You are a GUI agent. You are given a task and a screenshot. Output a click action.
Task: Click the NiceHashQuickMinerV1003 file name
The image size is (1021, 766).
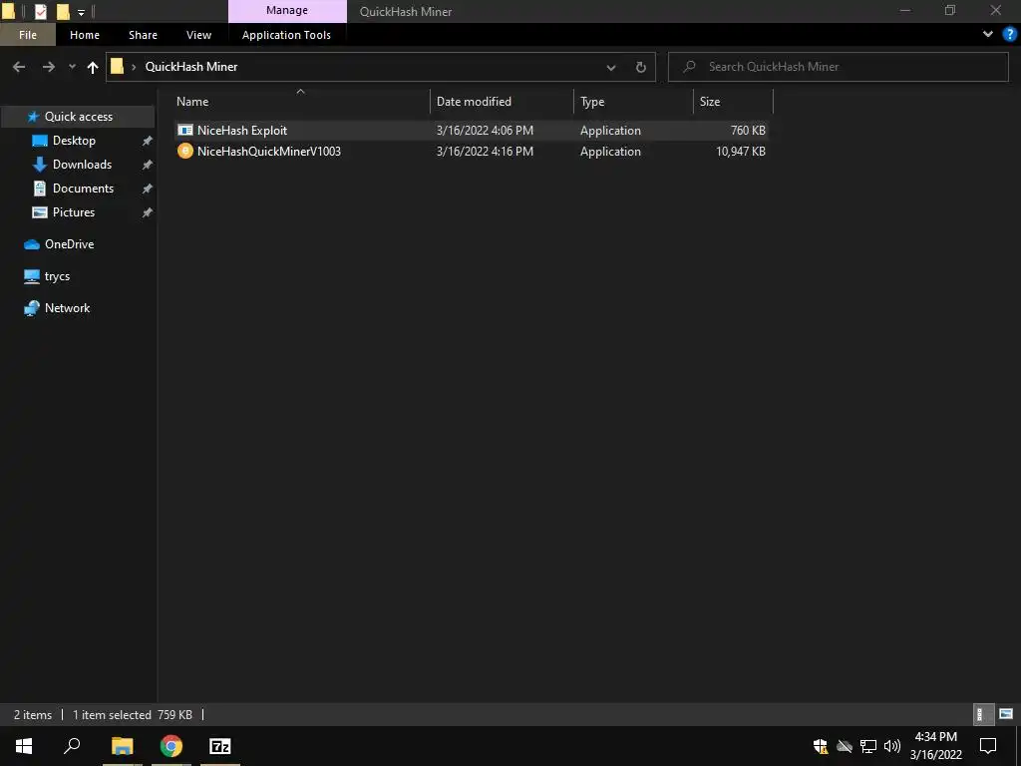[x=269, y=152]
